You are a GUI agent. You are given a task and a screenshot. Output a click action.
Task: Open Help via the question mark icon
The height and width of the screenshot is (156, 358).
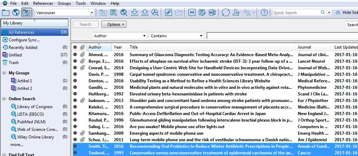264,13
